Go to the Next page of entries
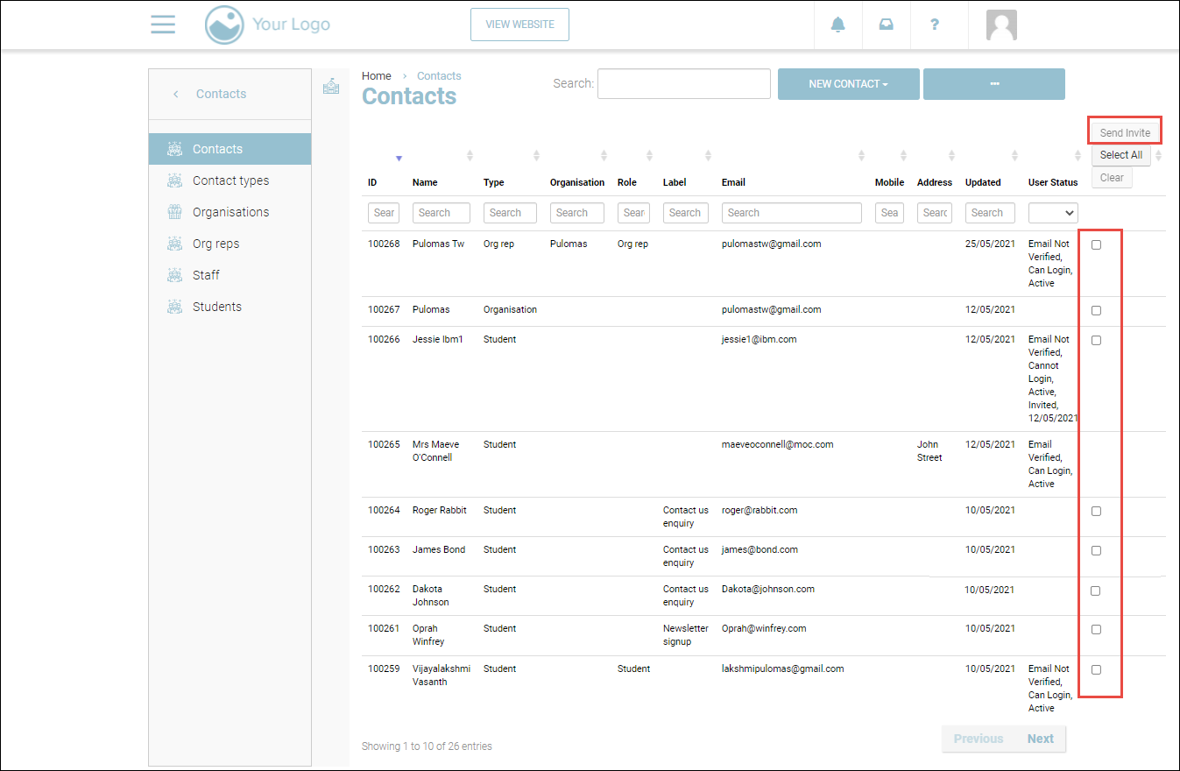 coord(1040,739)
